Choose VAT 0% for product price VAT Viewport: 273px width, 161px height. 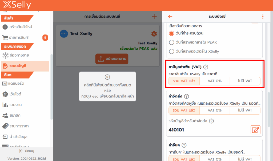tap(215, 81)
